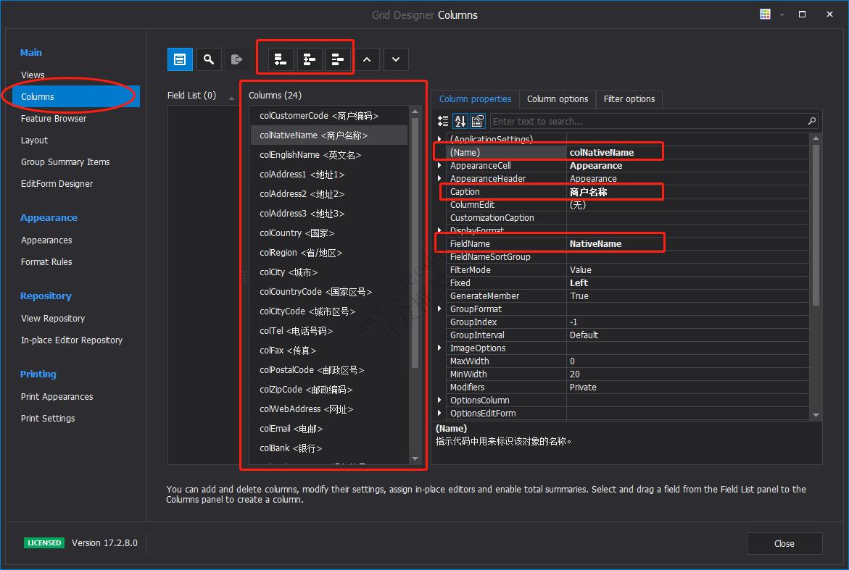Select the Add Column icon

(280, 59)
